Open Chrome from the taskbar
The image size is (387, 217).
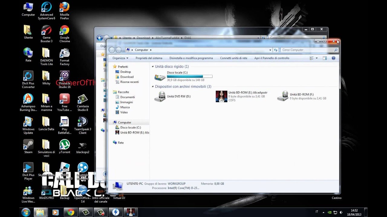click(71, 212)
